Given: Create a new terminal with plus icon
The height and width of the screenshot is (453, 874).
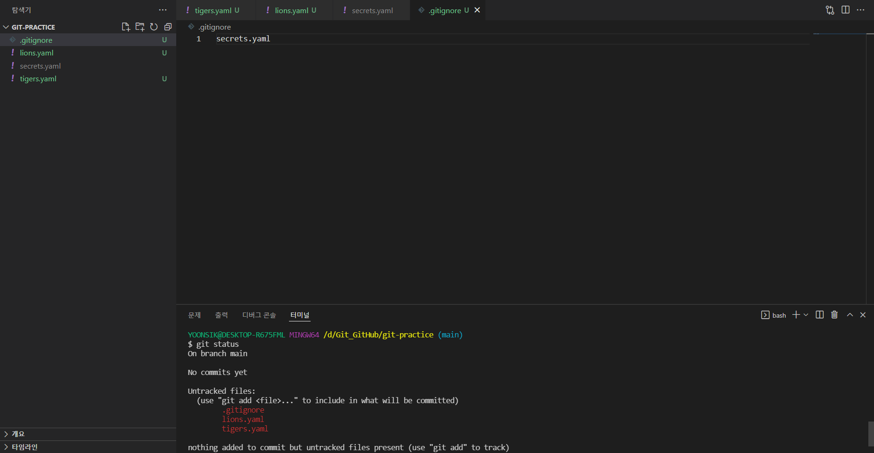Looking at the screenshot, I should (796, 314).
